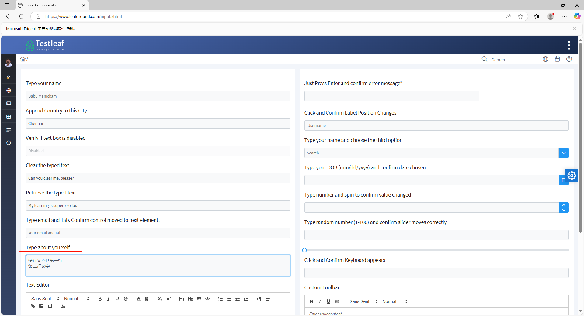Click the slider handle
This screenshot has width=584, height=316.
[304, 250]
